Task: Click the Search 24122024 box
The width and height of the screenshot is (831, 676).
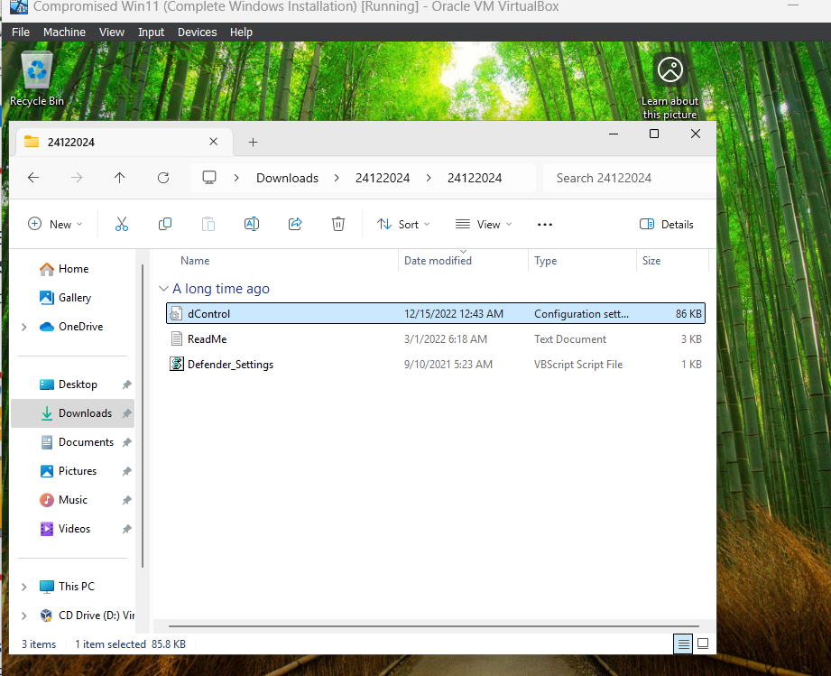Action: click(630, 178)
